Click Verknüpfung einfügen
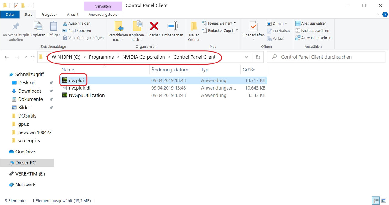This screenshot has height=205, width=389. (x=83, y=38)
